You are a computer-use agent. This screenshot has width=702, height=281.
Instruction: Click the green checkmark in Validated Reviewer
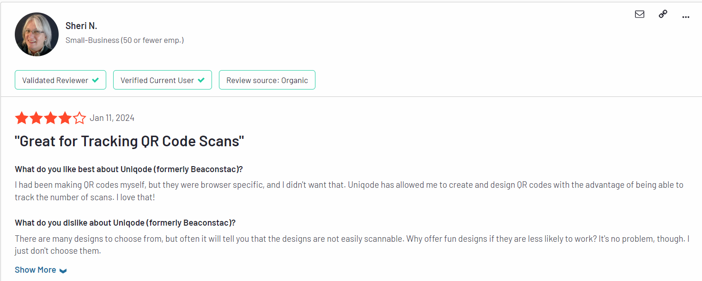pos(95,80)
